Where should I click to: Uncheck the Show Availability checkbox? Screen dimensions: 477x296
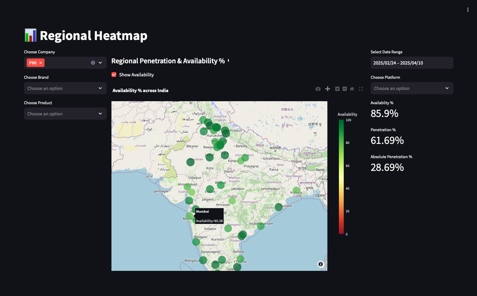click(114, 75)
